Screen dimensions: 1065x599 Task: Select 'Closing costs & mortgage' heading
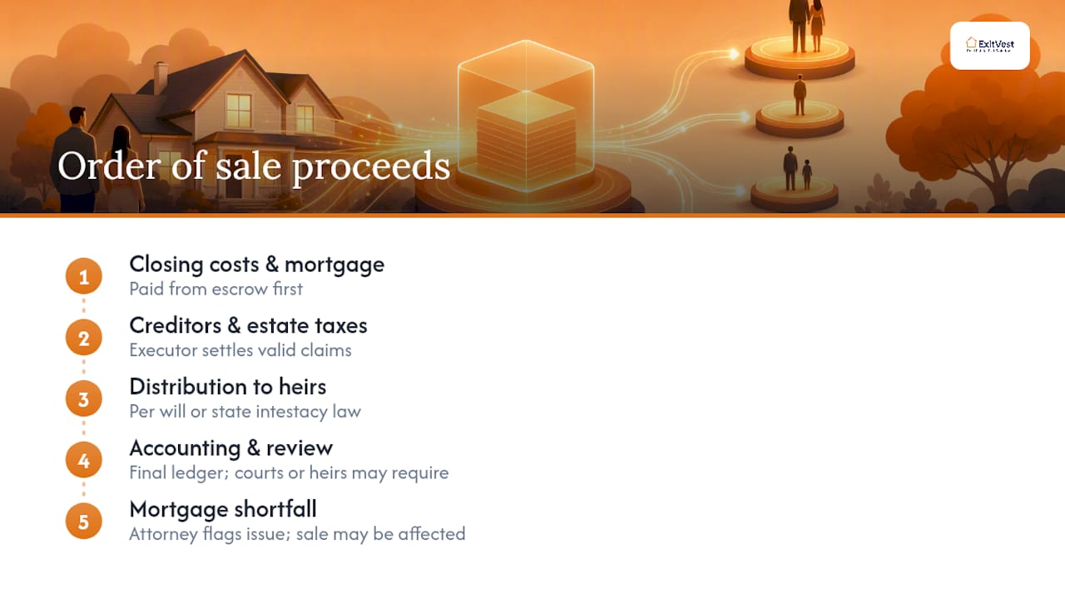pyautogui.click(x=257, y=265)
